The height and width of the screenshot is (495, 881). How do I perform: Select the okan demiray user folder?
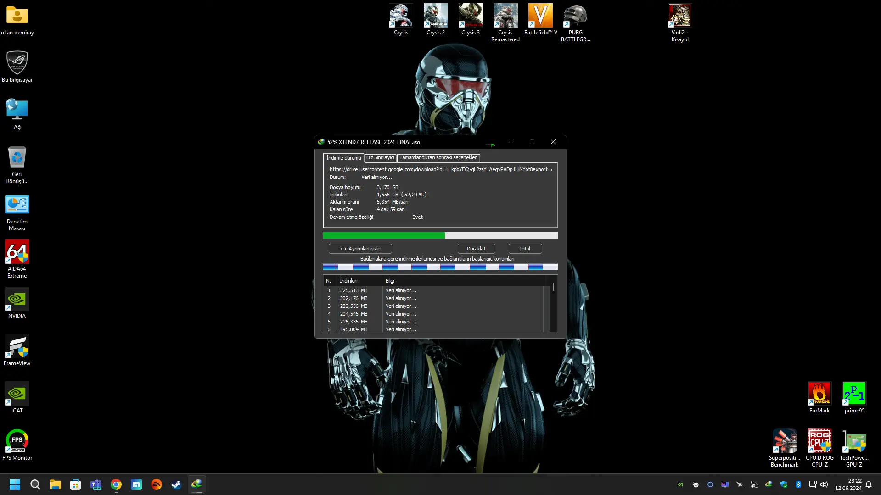[17, 20]
